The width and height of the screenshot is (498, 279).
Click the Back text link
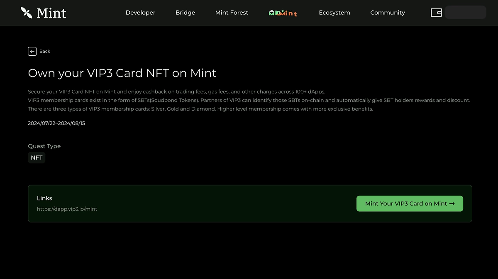45,52
